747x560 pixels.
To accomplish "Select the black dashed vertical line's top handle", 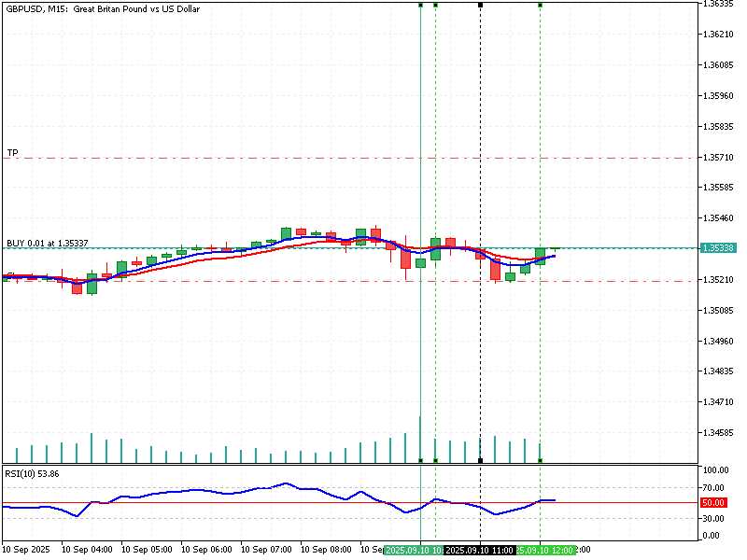I will point(480,5).
